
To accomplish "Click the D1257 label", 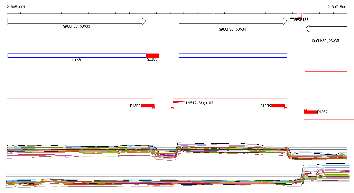I will tap(323, 112).
